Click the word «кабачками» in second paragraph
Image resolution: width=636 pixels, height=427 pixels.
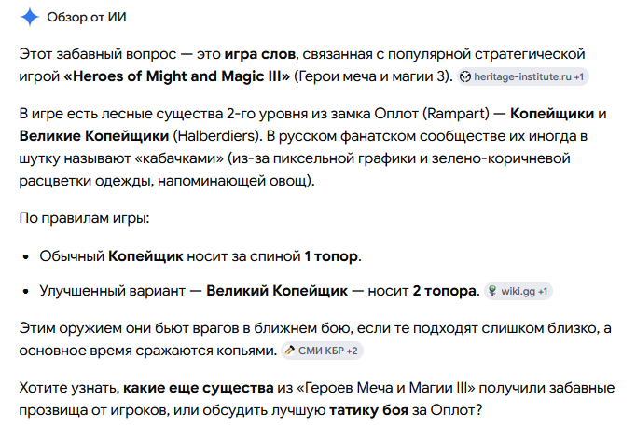point(178,158)
